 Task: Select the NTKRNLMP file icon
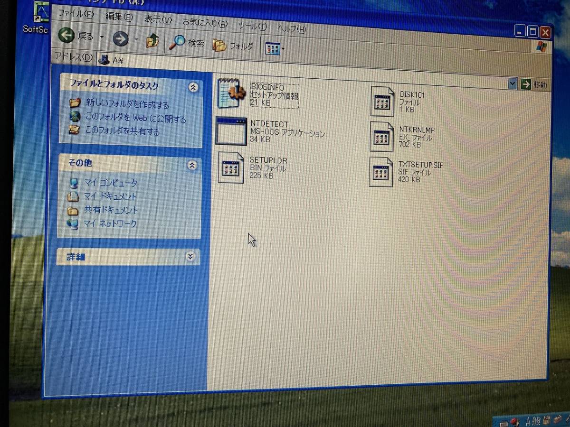(x=382, y=137)
